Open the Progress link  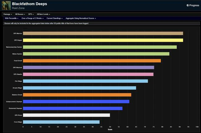click(193, 5)
